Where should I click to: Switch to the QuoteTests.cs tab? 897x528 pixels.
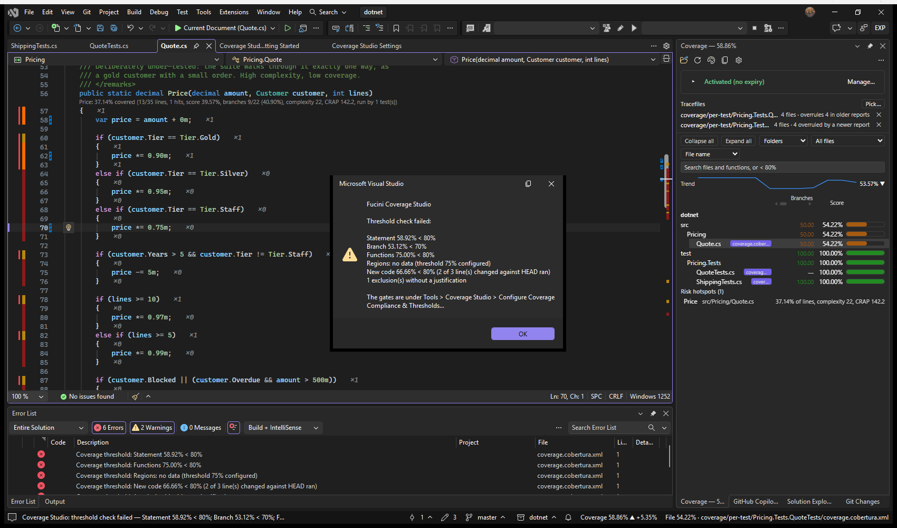pos(109,46)
